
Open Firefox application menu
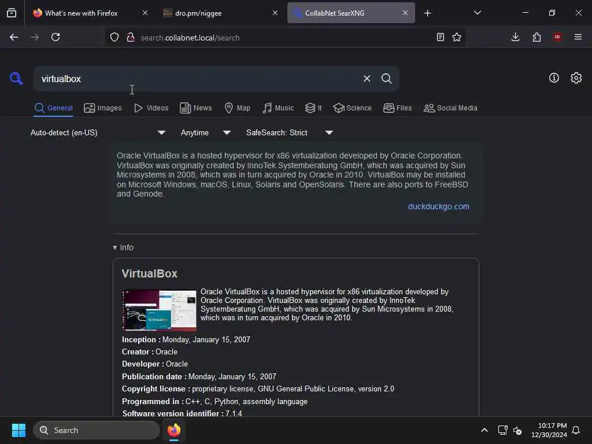click(x=578, y=37)
